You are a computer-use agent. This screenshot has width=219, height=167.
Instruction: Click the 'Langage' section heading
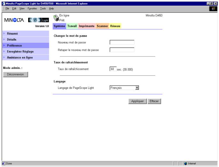click(60, 81)
